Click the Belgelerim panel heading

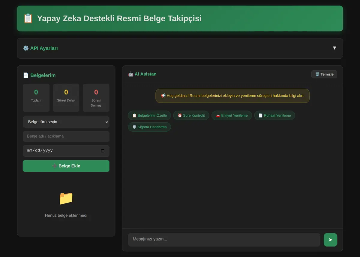point(39,75)
